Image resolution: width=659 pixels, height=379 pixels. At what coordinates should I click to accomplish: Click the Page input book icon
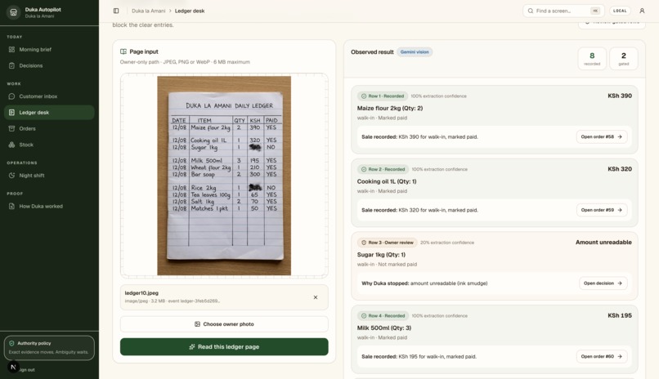123,51
